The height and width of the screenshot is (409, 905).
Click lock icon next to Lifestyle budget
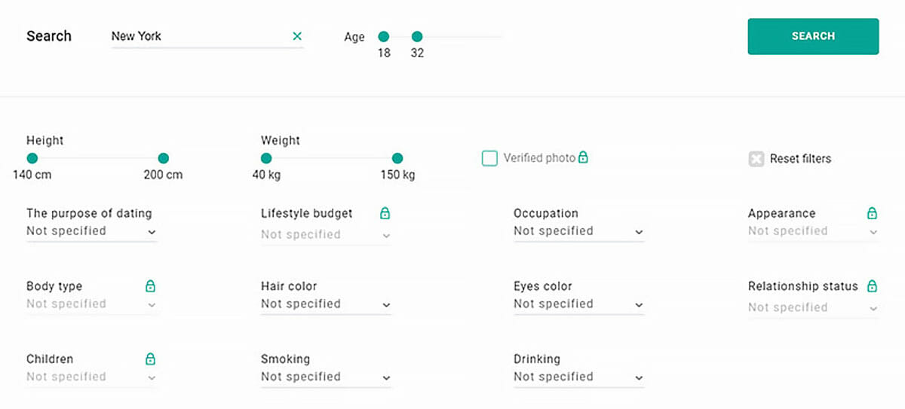click(x=385, y=213)
